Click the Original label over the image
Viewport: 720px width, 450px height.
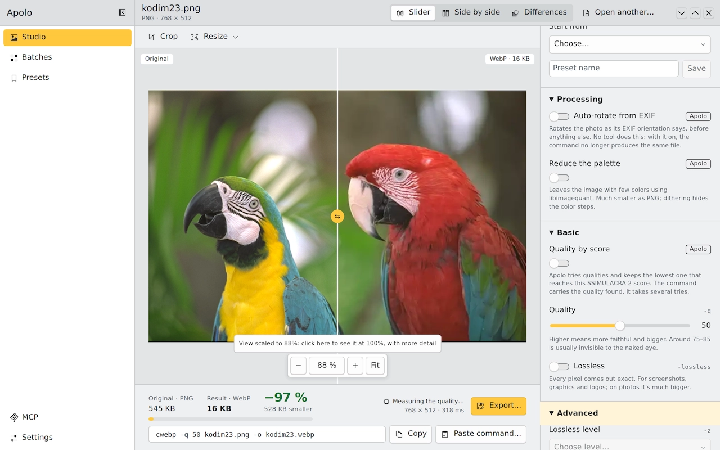(x=157, y=59)
